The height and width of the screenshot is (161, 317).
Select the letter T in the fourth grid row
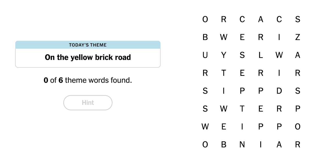[224, 73]
